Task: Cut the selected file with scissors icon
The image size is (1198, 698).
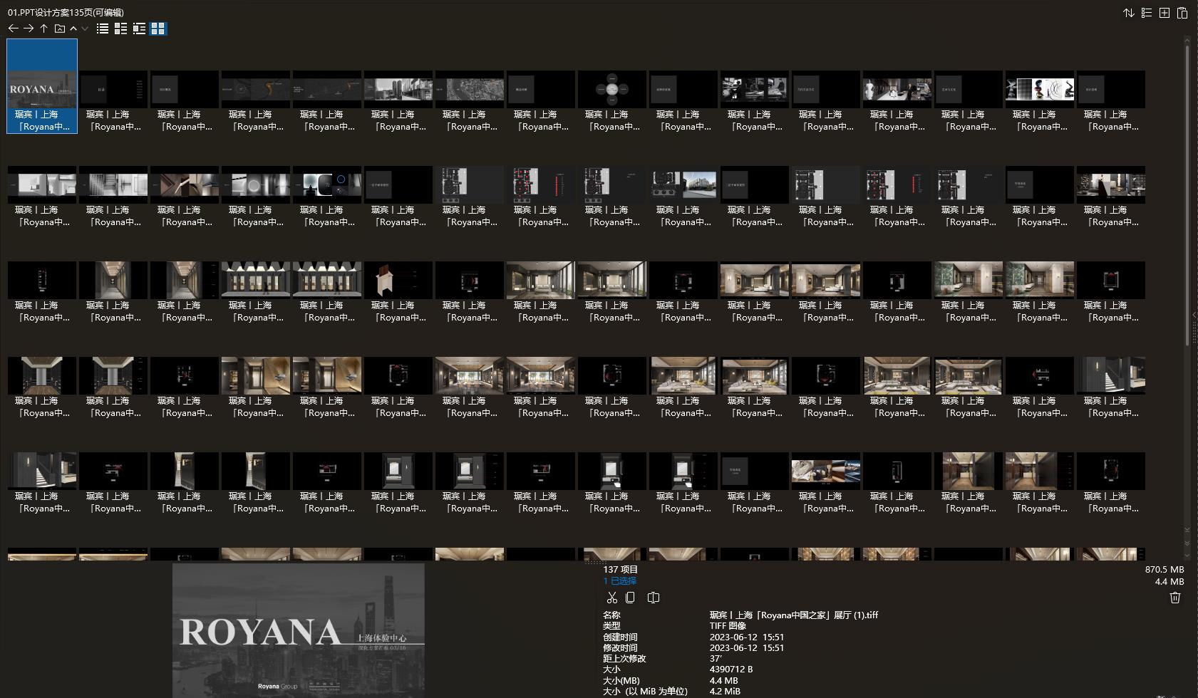Action: (x=611, y=598)
